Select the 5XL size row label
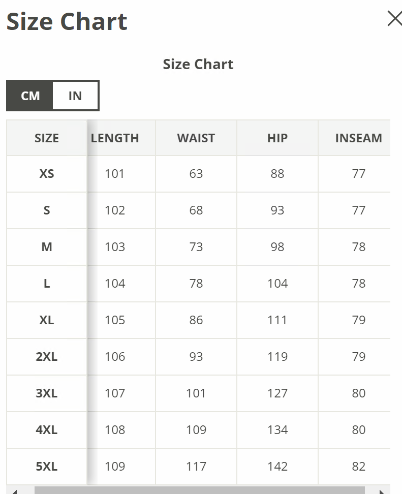The width and height of the screenshot is (402, 494). pyautogui.click(x=47, y=467)
